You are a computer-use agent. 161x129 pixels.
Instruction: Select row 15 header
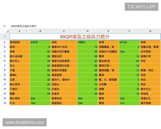(5, 103)
